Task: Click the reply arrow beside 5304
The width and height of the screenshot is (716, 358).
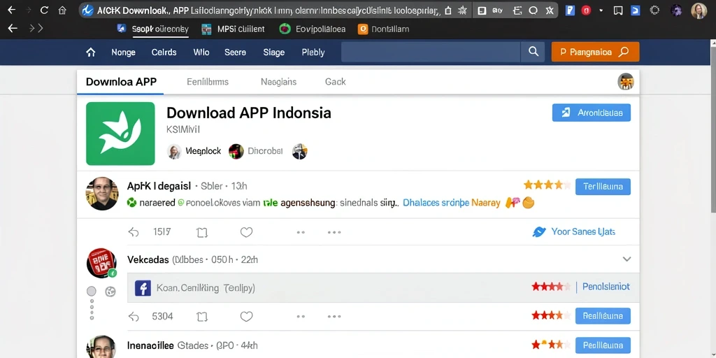Action: pos(134,317)
